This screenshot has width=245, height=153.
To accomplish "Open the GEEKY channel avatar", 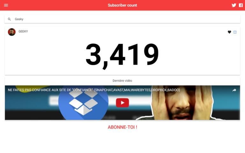I will 12,32.
